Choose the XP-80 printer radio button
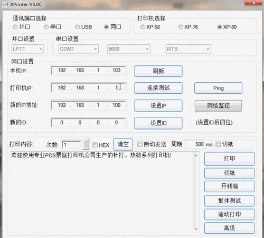This screenshot has width=264, height=238. coord(219,27)
